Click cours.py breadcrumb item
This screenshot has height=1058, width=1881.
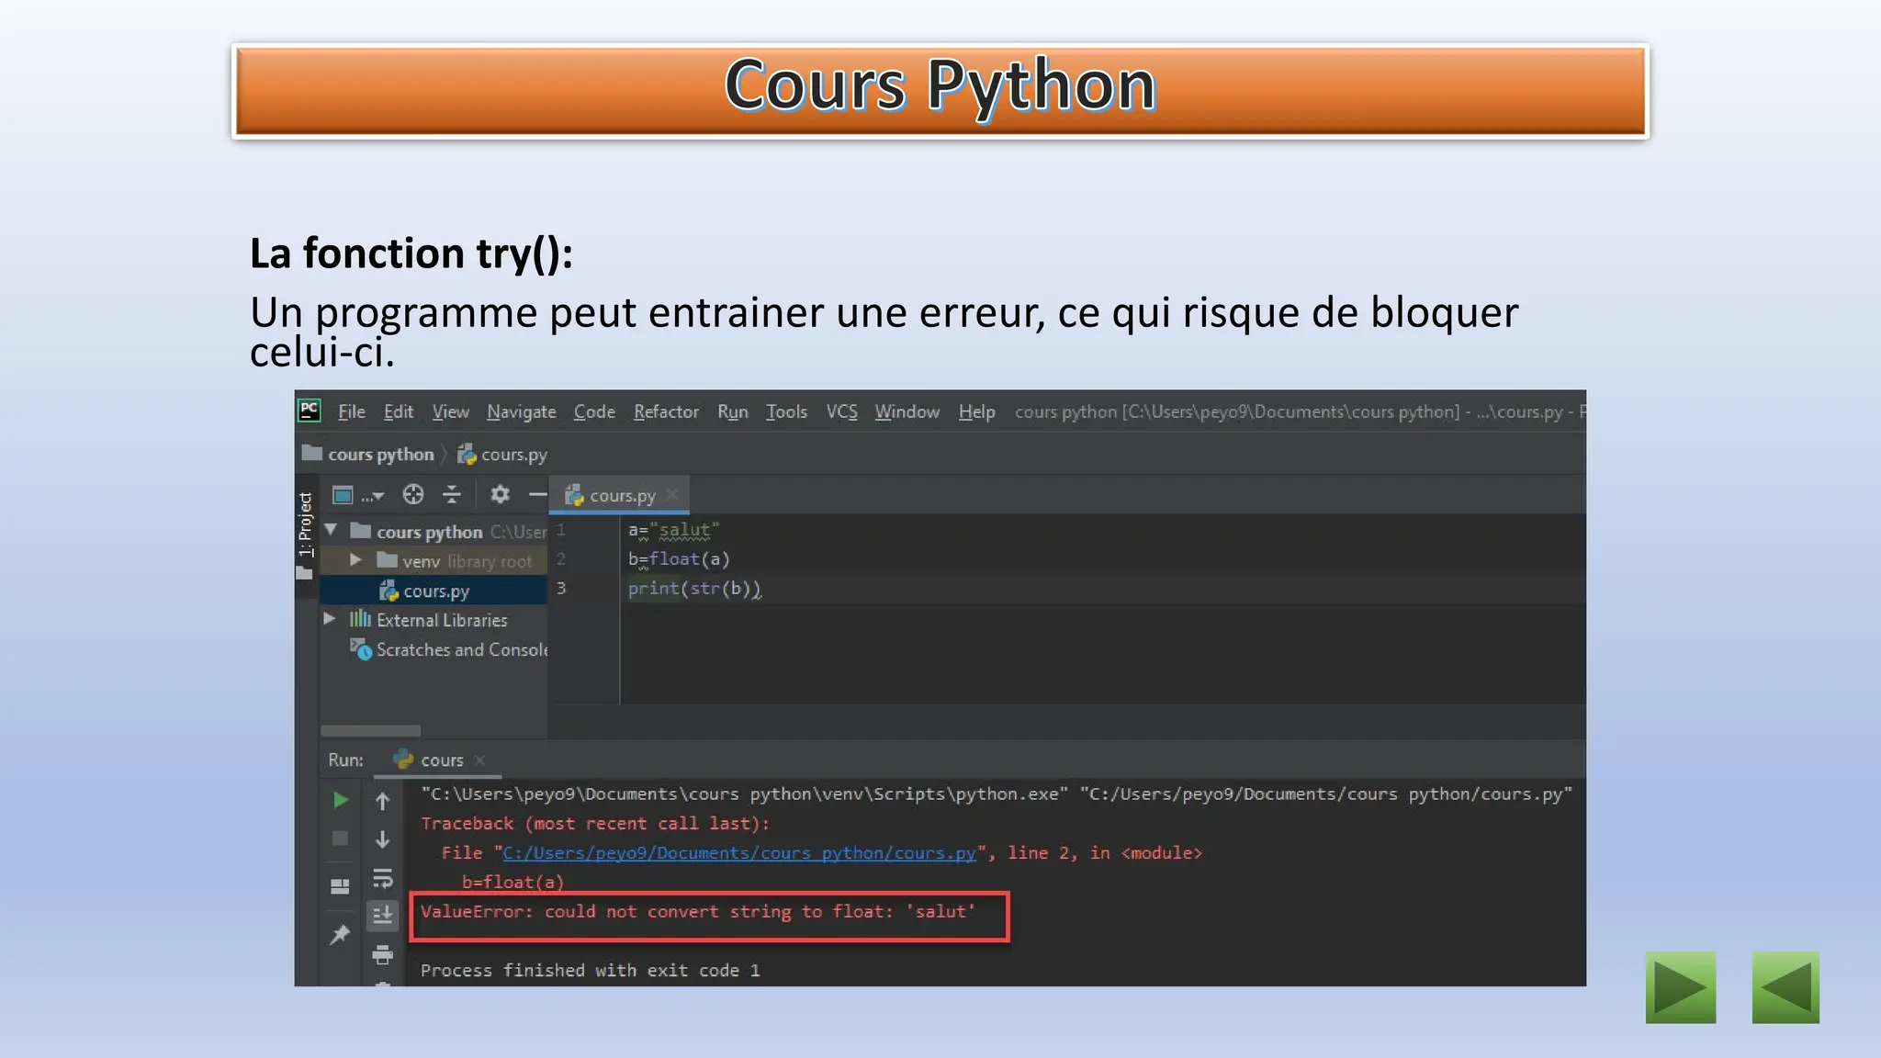pyautogui.click(x=502, y=454)
